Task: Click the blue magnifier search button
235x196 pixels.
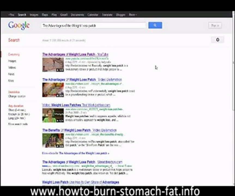Action: pos(155,25)
